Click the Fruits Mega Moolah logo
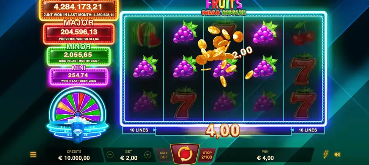This screenshot has height=165, width=369. tap(223, 8)
